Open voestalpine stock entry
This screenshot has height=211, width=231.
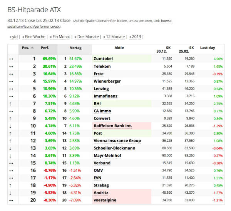(x=105, y=200)
